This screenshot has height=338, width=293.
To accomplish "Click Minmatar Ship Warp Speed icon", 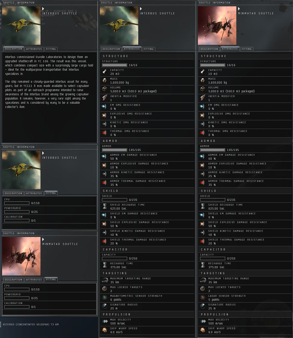I will (203, 330).
